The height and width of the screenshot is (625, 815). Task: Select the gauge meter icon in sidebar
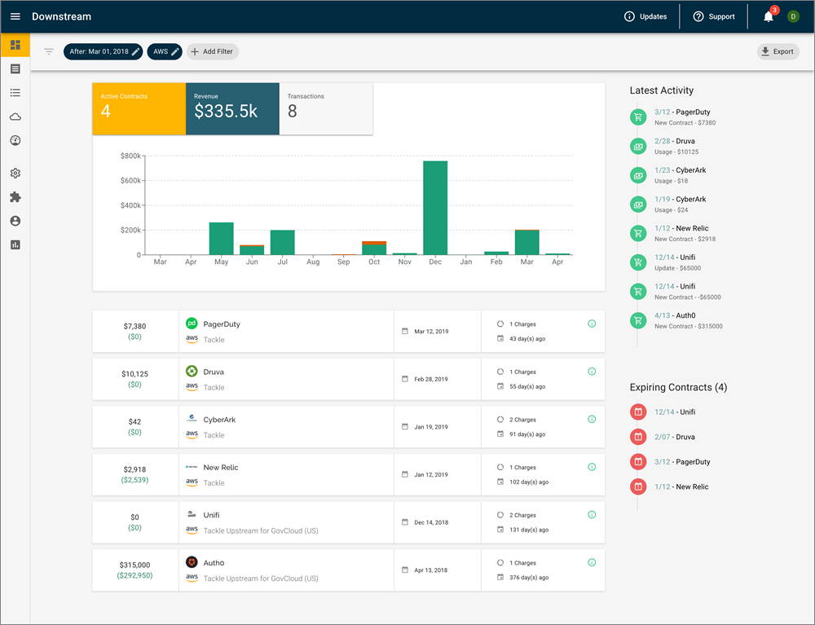tap(15, 140)
